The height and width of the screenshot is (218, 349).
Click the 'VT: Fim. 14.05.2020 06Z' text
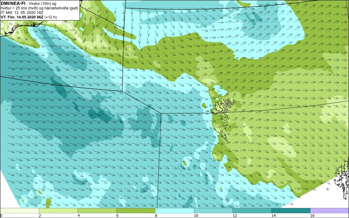22,17
